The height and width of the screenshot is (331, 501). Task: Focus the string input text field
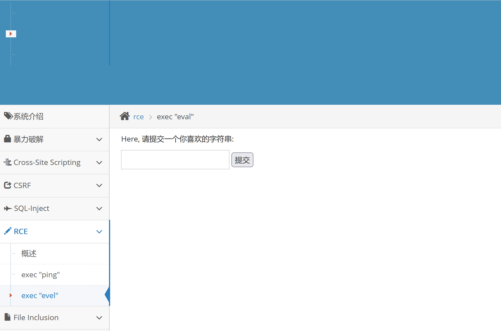[175, 160]
